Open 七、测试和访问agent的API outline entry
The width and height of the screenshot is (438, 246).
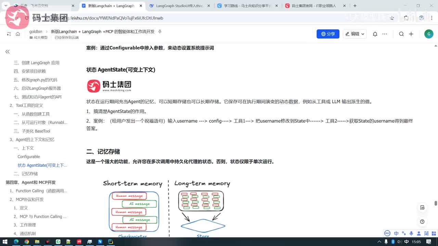[38, 97]
